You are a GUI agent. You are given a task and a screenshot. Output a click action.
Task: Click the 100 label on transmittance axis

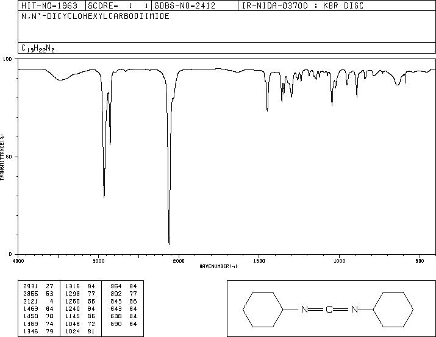tap(7, 59)
